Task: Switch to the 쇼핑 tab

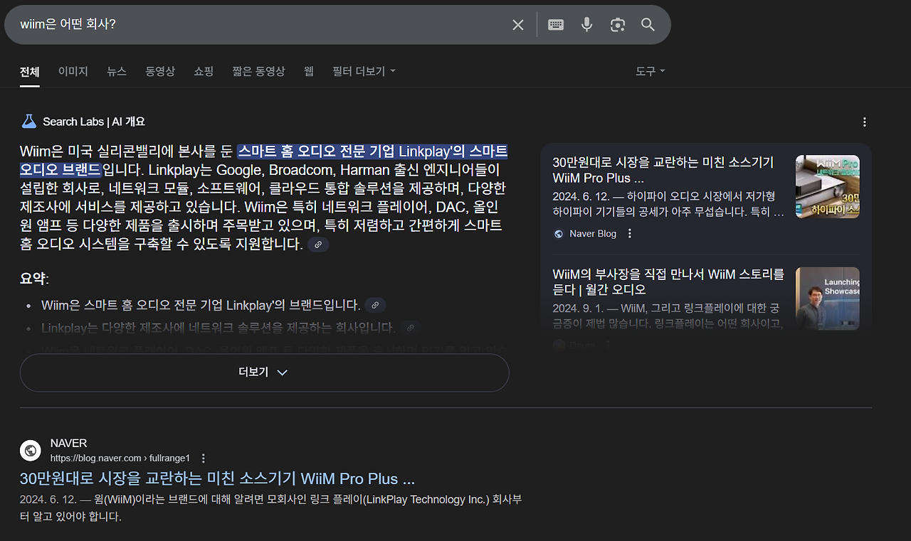Action: 204,71
